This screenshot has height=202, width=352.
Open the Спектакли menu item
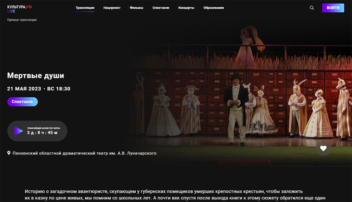point(161,8)
